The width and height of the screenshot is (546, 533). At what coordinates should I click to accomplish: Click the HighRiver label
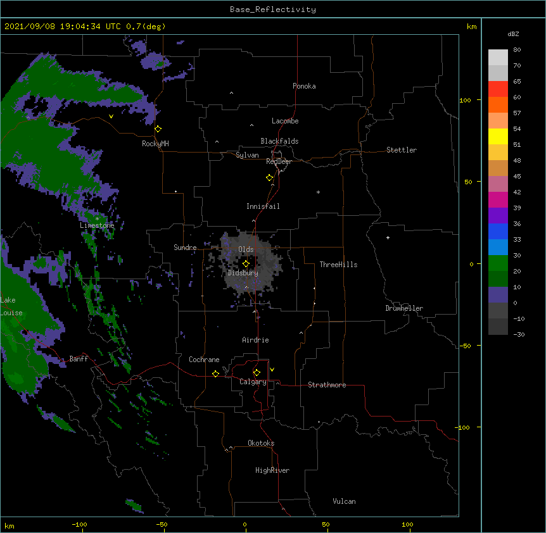click(x=272, y=470)
